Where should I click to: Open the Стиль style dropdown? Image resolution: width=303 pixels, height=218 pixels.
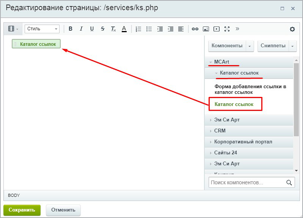(x=42, y=29)
